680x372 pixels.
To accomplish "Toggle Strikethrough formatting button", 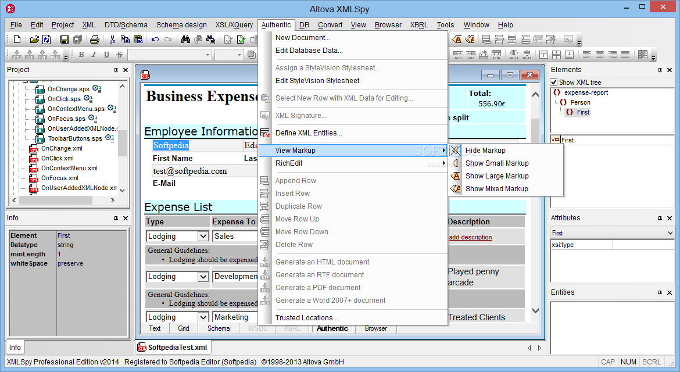I will [x=119, y=55].
